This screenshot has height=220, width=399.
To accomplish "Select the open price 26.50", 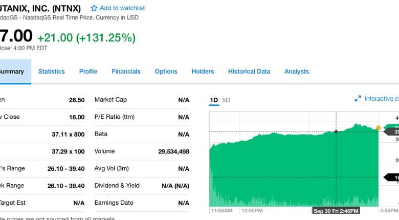I will tap(77, 100).
